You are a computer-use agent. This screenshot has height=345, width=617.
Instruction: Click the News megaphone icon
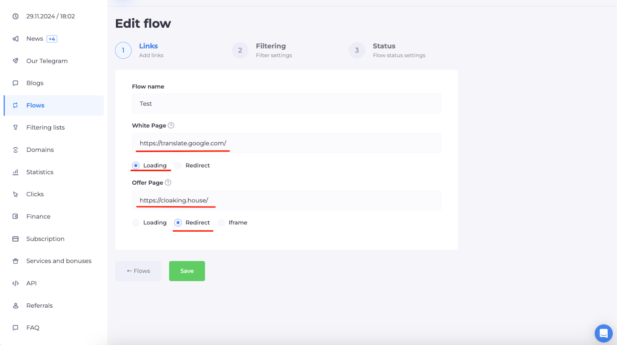click(x=15, y=39)
